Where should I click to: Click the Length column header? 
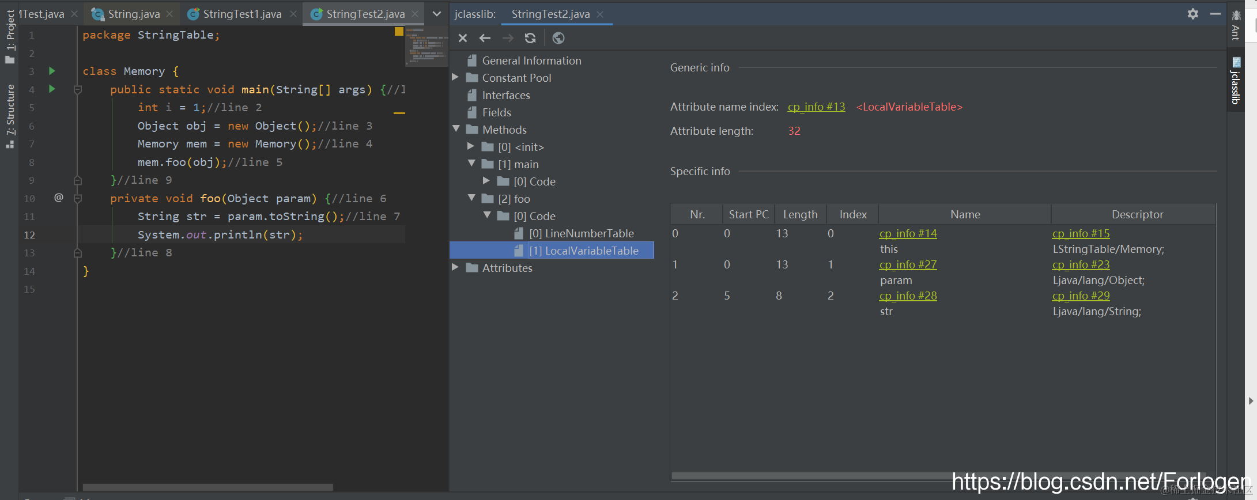pos(801,214)
